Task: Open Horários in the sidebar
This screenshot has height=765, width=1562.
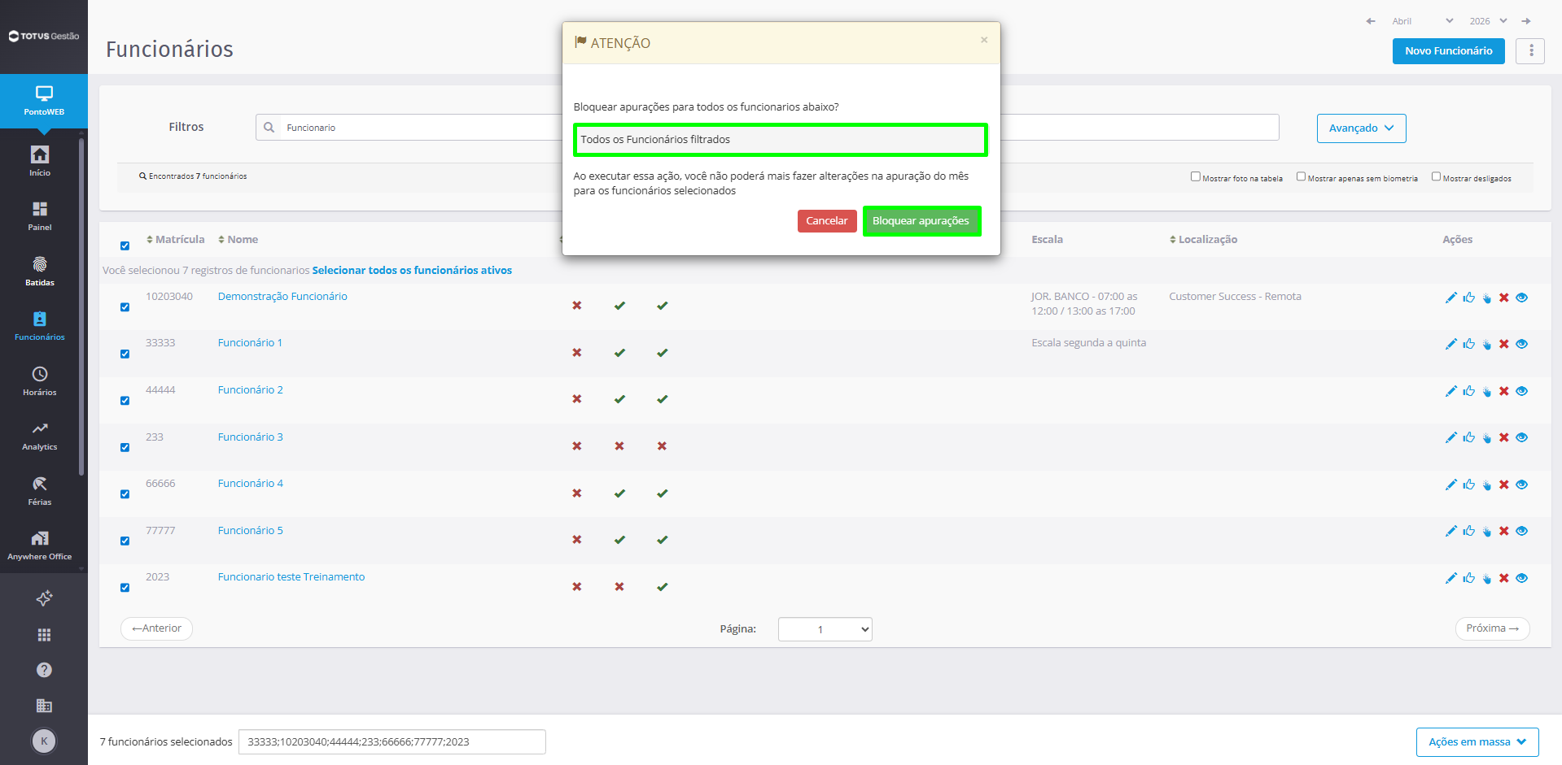Action: pos(40,381)
